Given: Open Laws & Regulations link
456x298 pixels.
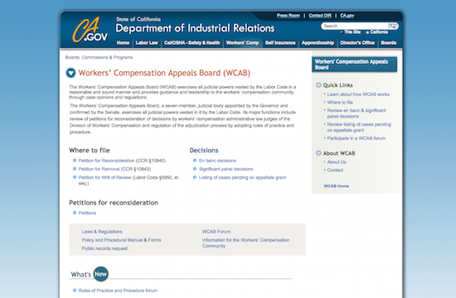Looking at the screenshot, I should point(102,232).
